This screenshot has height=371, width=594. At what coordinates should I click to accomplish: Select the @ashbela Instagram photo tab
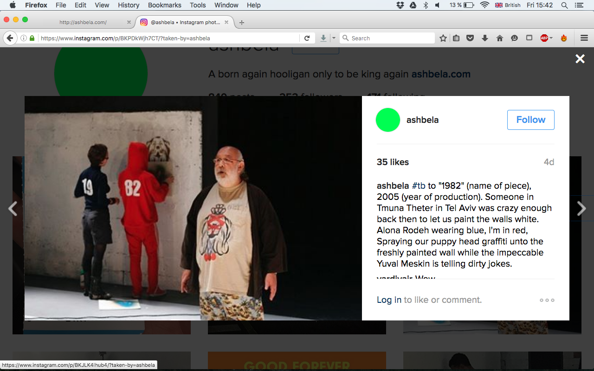coord(185,22)
